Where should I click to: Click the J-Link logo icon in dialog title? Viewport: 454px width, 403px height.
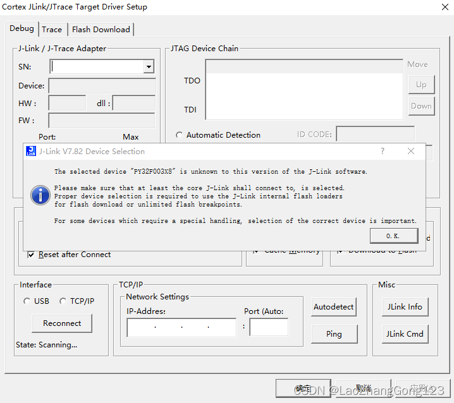click(x=31, y=151)
